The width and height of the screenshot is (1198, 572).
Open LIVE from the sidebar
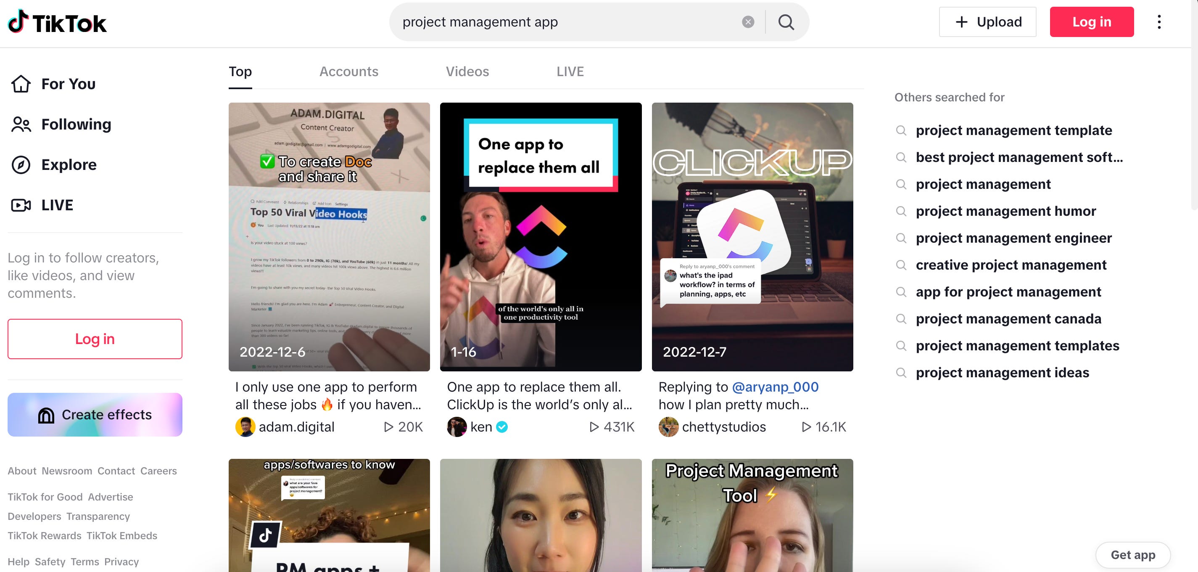pos(42,205)
